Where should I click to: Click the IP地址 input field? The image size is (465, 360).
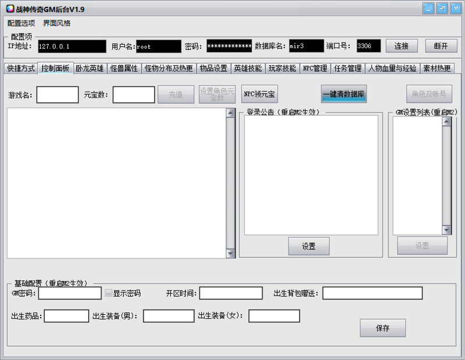pos(72,46)
